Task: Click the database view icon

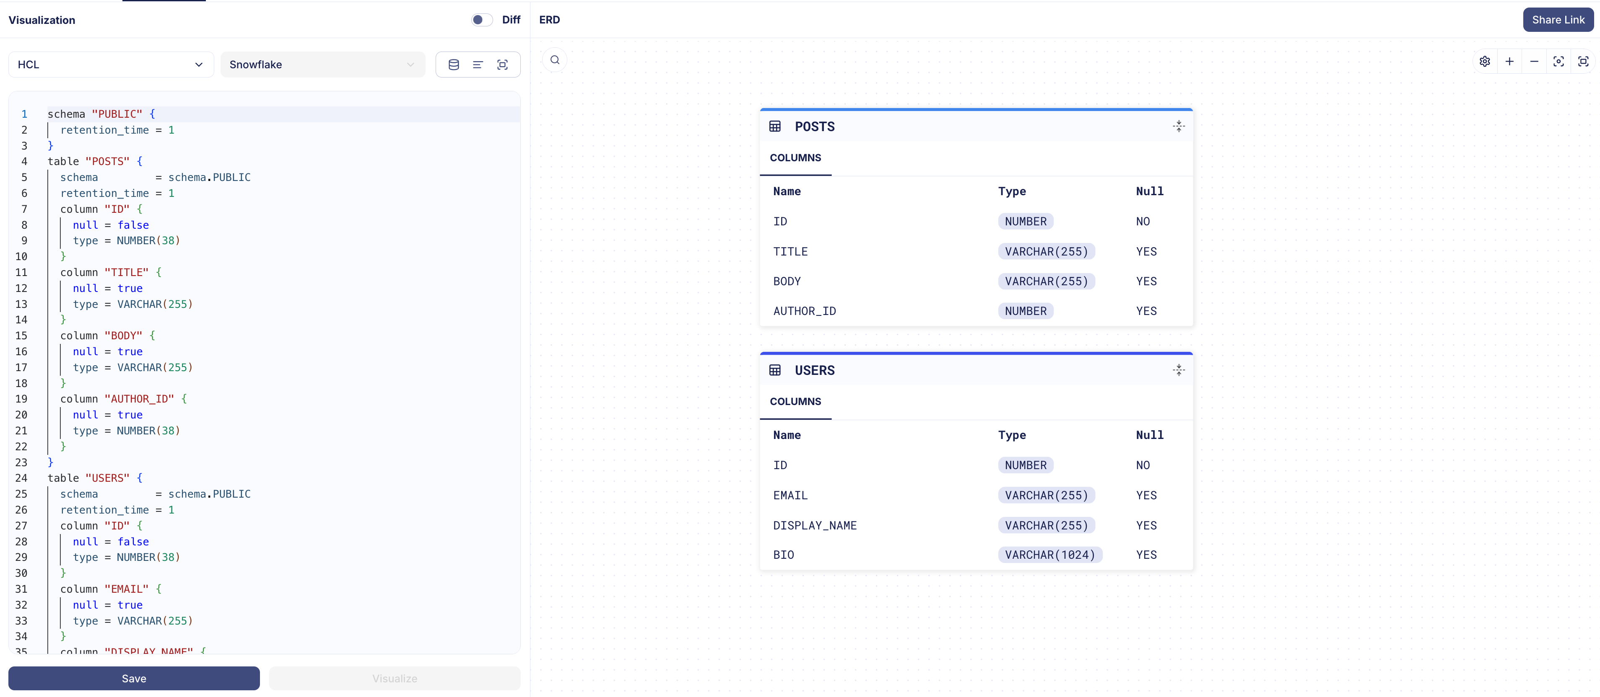Action: tap(453, 65)
